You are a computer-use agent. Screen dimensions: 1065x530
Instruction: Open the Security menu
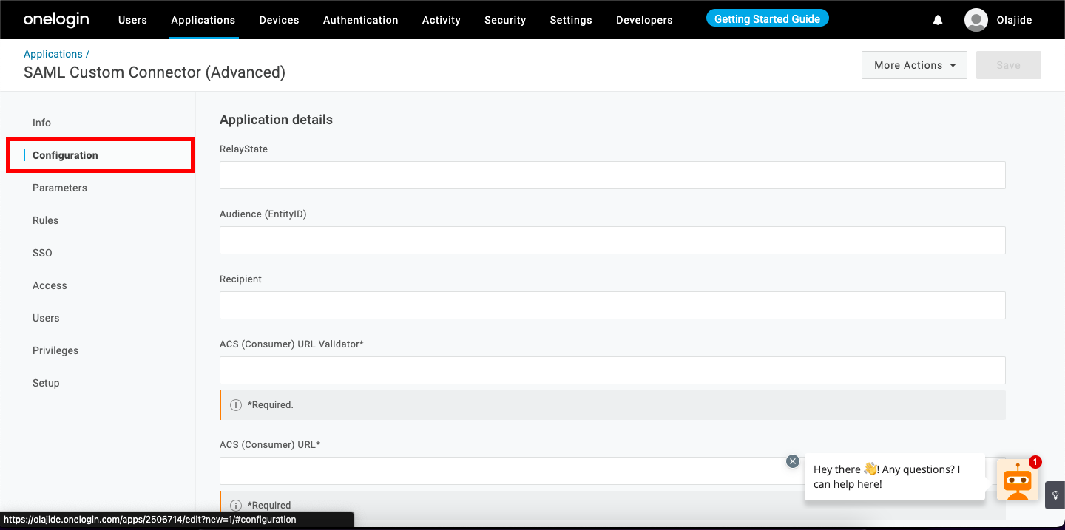click(505, 20)
